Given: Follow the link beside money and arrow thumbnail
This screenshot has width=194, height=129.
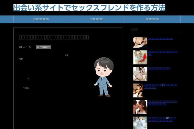Looking at the screenshot, I should pyautogui.click(x=162, y=53).
